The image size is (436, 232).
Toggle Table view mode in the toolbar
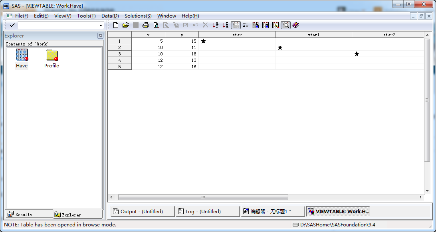pos(236,25)
